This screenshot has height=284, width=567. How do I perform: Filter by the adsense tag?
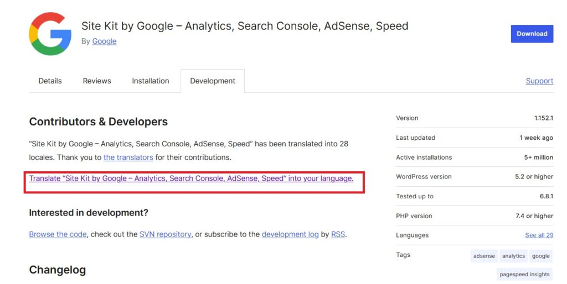tap(484, 256)
